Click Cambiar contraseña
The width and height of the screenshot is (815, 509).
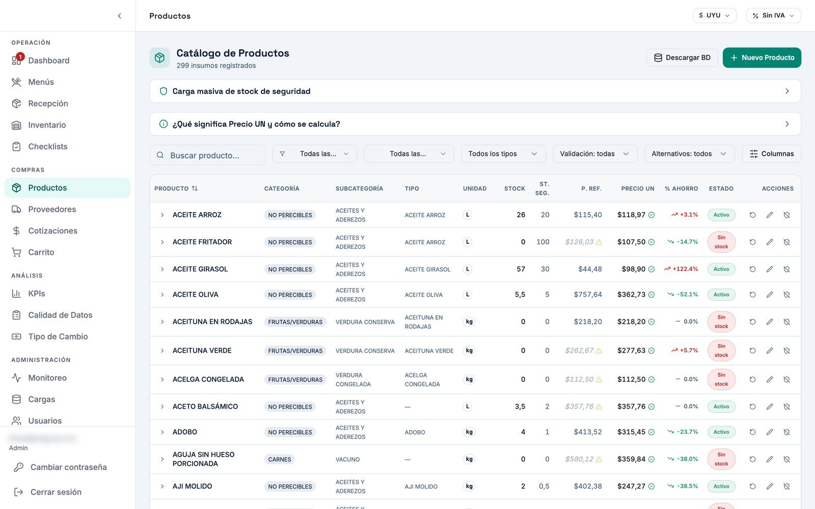(x=68, y=467)
